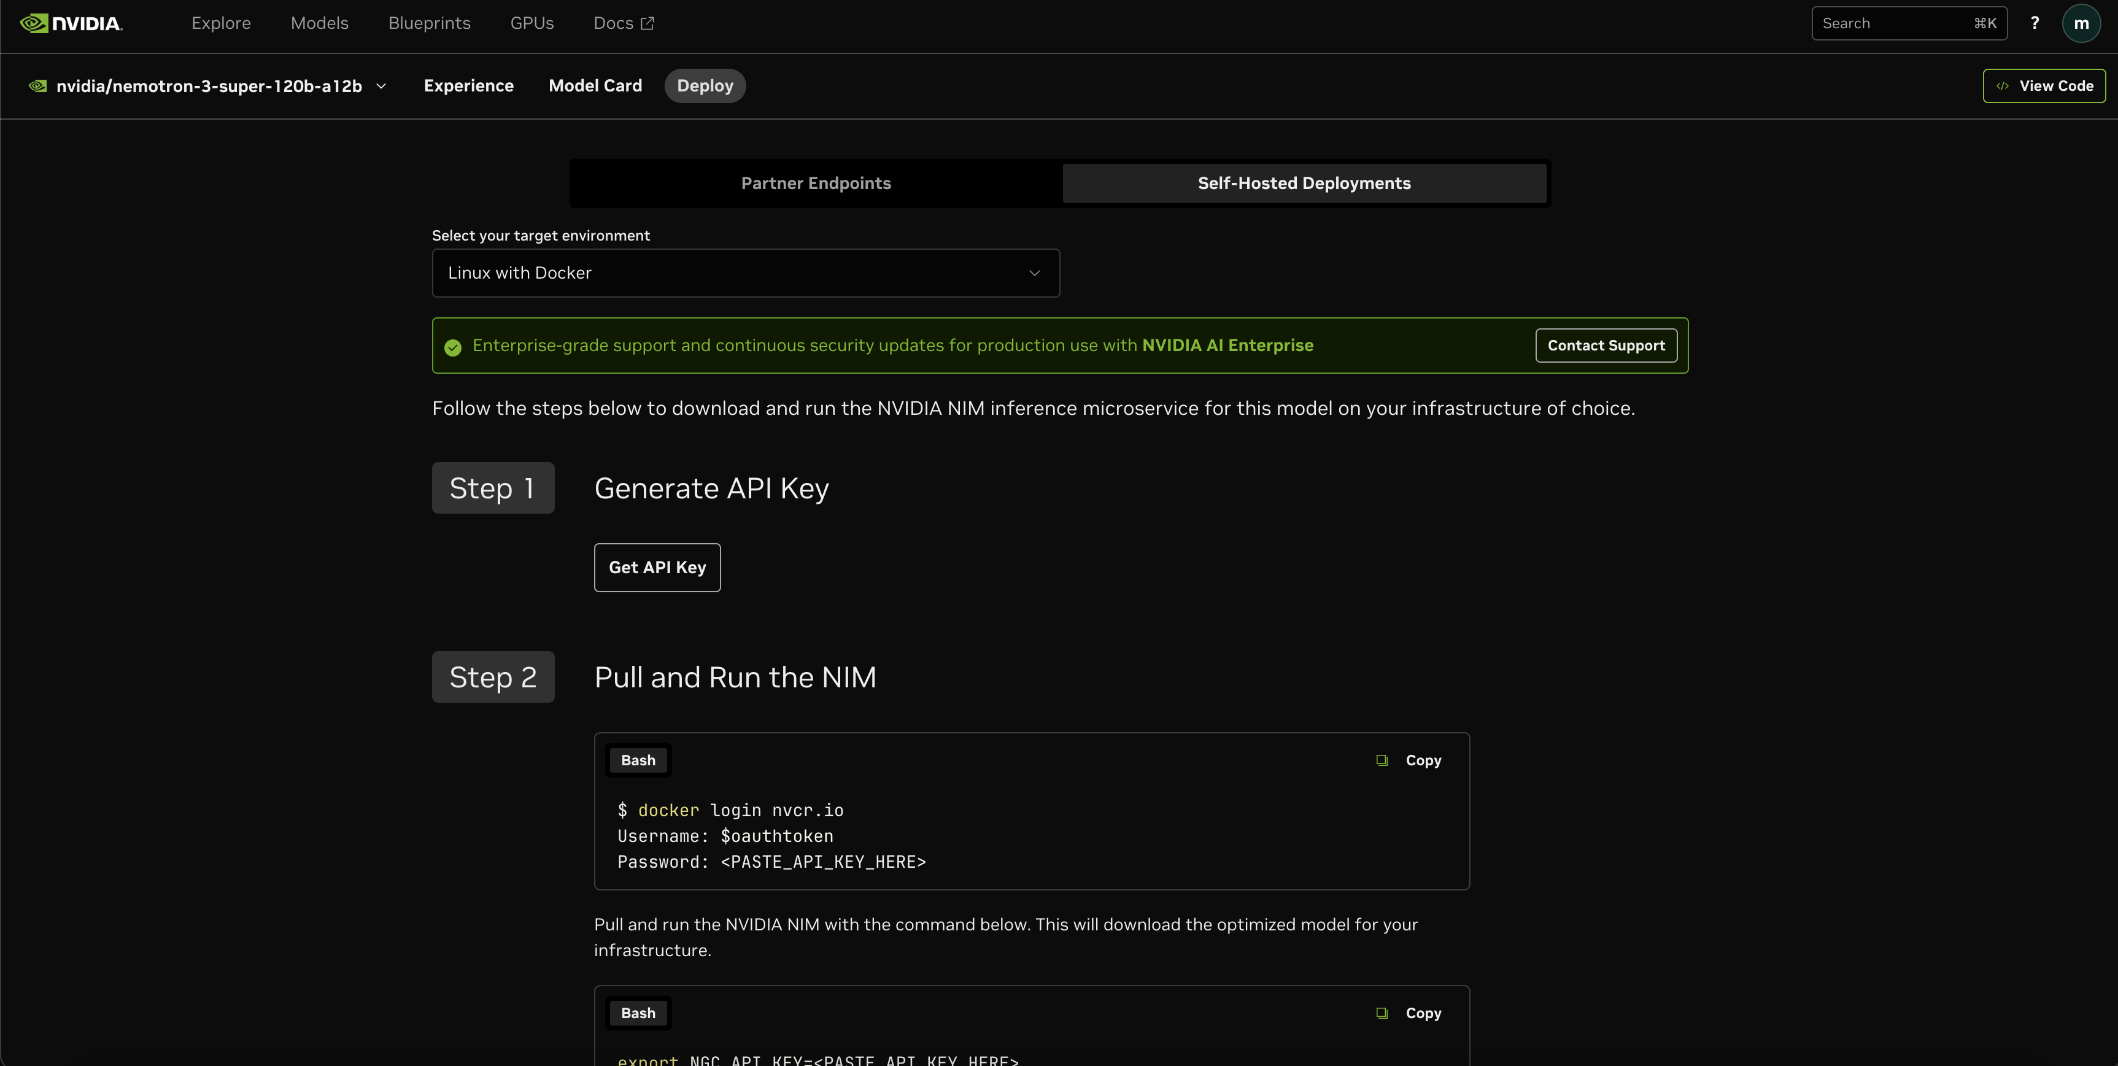The width and height of the screenshot is (2118, 1066).
Task: Open the GPUs page
Action: 532,23
